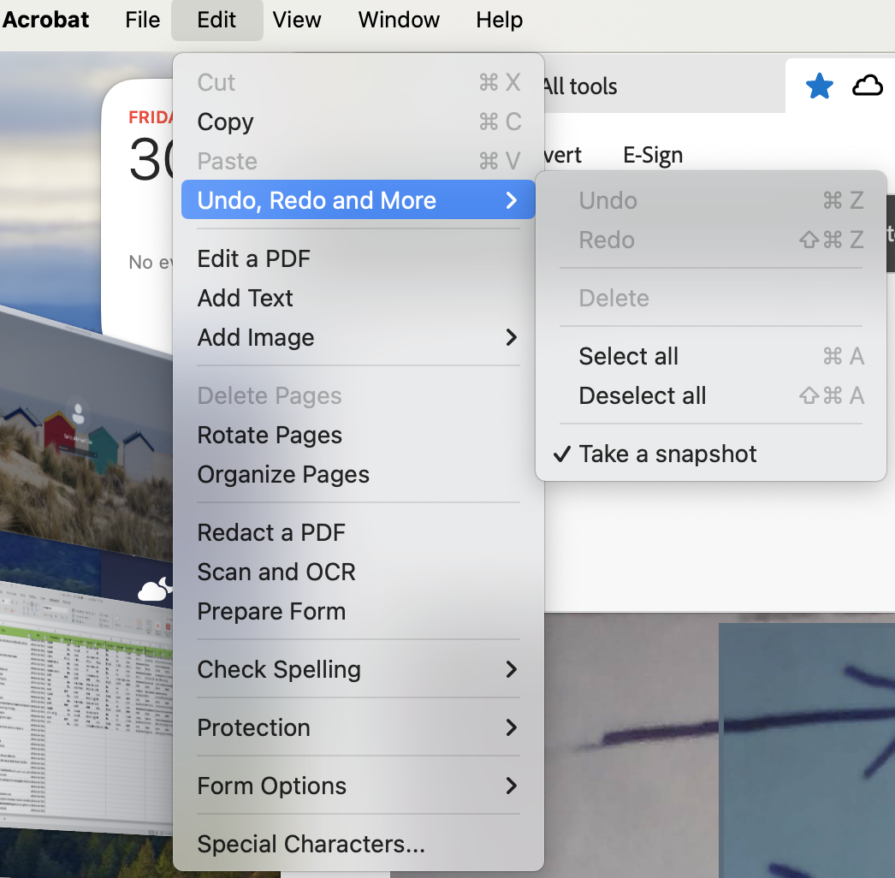Switch to the E-Sign tab
The height and width of the screenshot is (878, 895).
(652, 155)
